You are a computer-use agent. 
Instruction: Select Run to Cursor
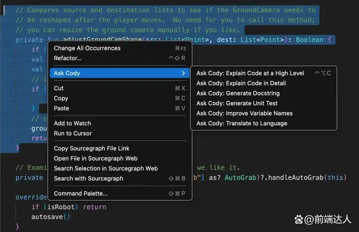73,133
